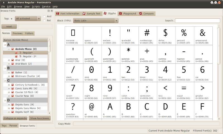Open the Basic Latin block dropdown
Viewport: 223px width, 134px height.
pyautogui.click(x=96, y=21)
